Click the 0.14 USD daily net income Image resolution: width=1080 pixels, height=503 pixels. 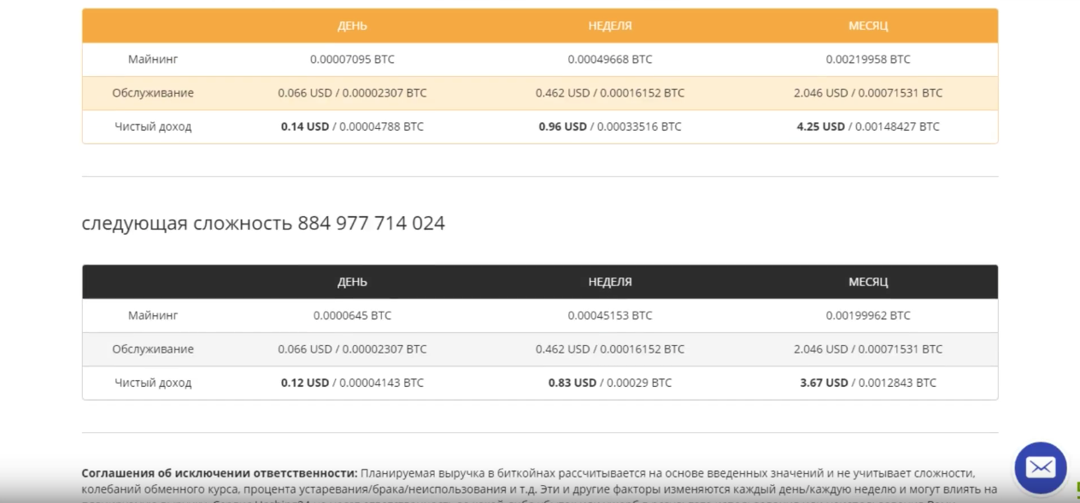click(305, 126)
